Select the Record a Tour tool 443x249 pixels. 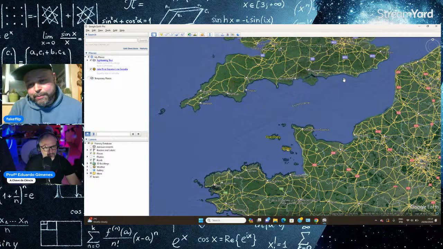point(182,35)
